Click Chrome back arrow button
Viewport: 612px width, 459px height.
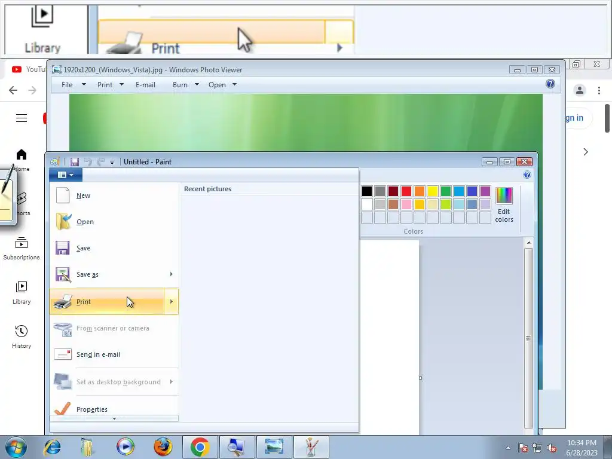(x=13, y=91)
